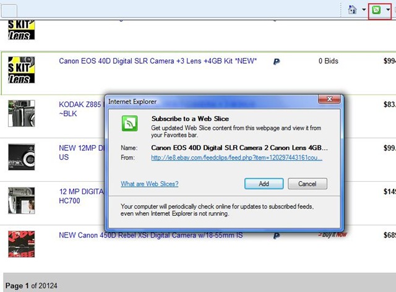This screenshot has width=396, height=292.
Task: Open the NEW Canon 450D Rebel XSi listing
Action: [151, 235]
